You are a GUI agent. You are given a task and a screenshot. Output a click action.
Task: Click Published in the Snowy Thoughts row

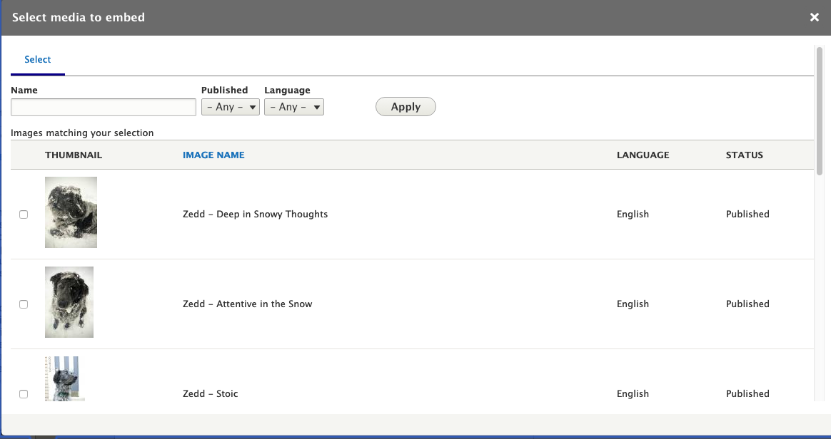747,215
